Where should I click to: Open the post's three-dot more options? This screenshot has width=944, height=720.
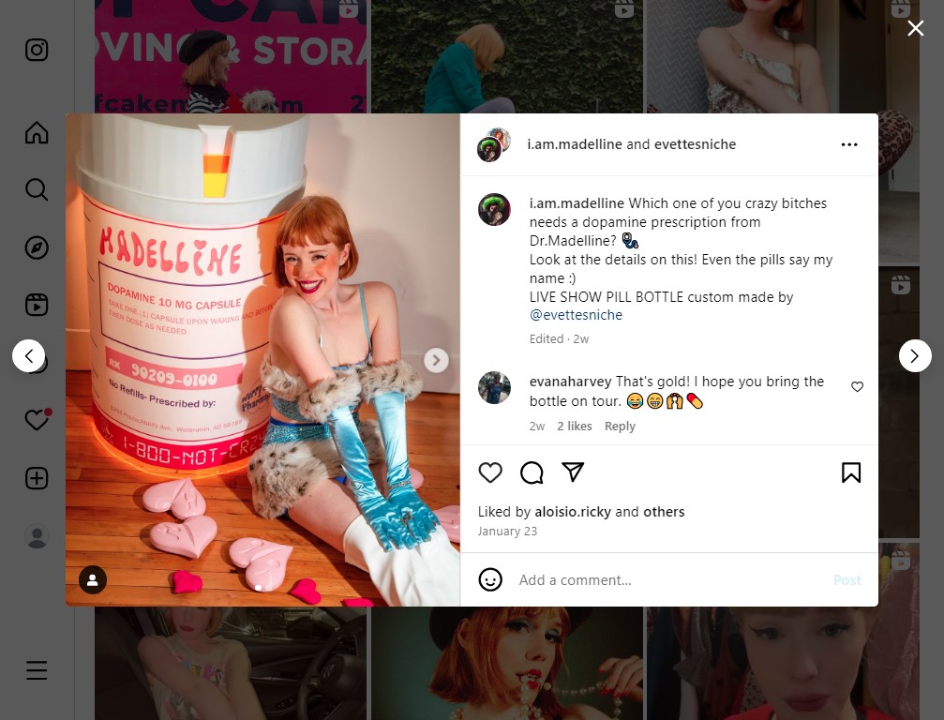[849, 144]
